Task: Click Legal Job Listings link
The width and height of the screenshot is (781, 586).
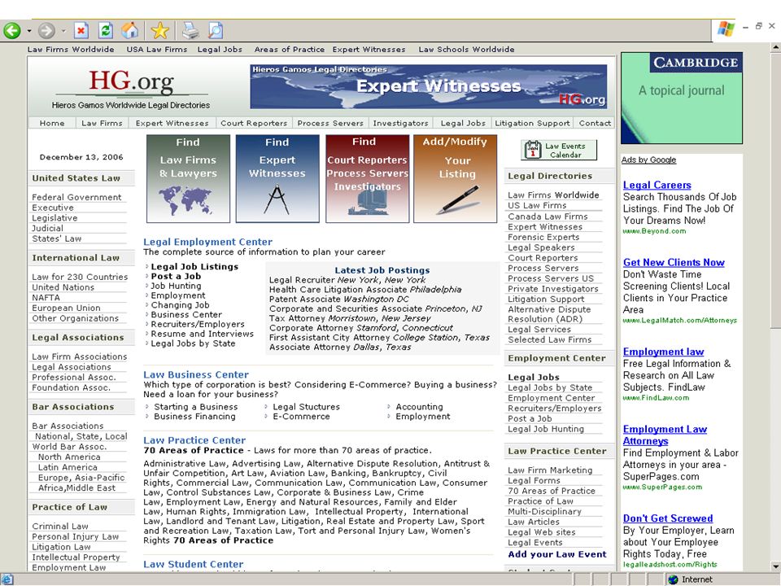Action: pyautogui.click(x=194, y=267)
